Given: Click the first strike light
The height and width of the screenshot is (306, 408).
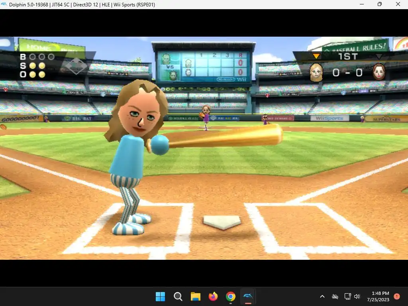Looking at the screenshot, I should point(33,66).
